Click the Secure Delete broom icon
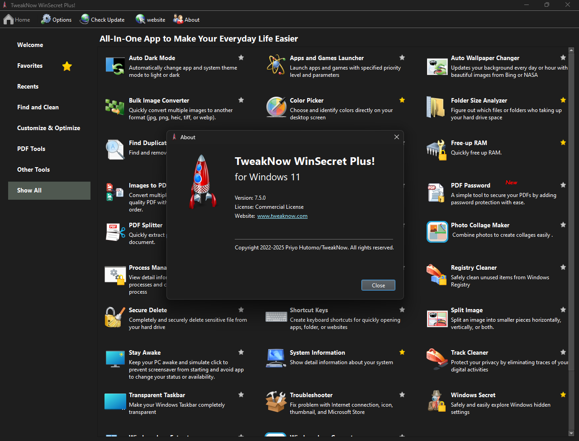579x441 pixels. click(x=115, y=317)
